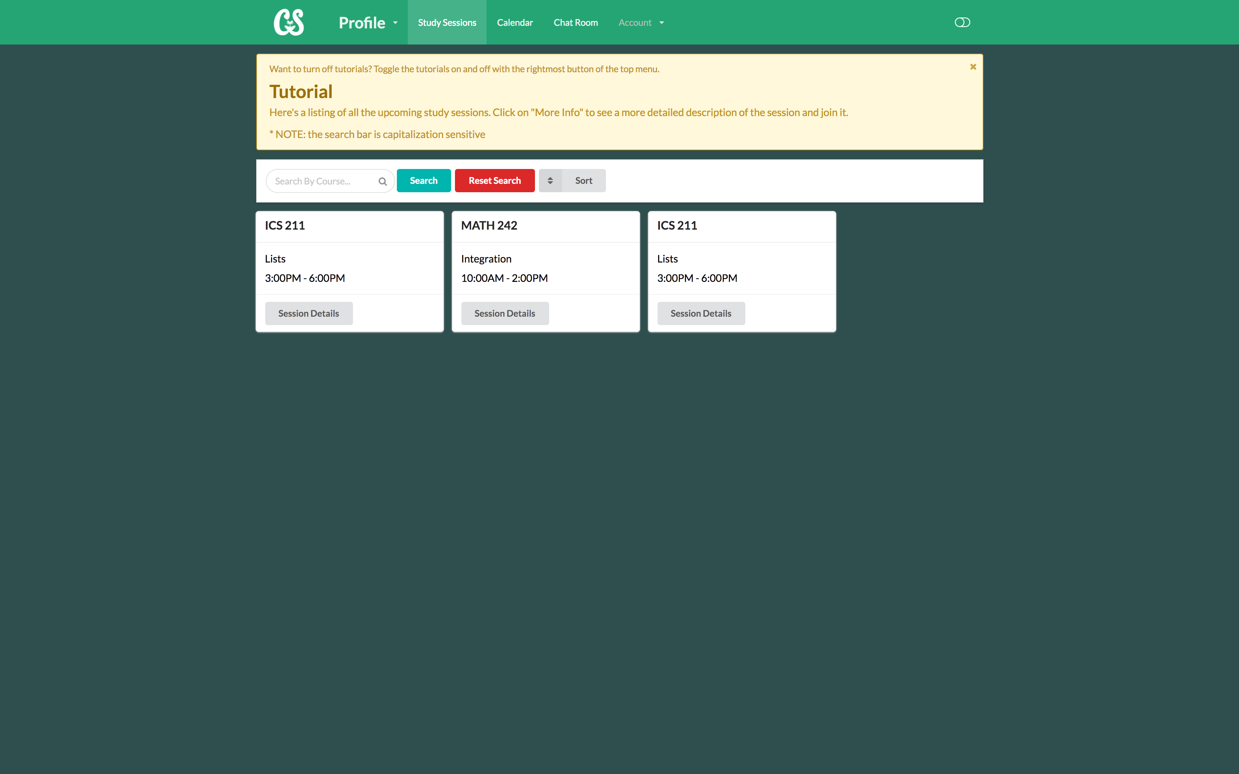This screenshot has height=774, width=1239.
Task: Click the 10:00AM - 2:00PM time text
Action: point(504,278)
